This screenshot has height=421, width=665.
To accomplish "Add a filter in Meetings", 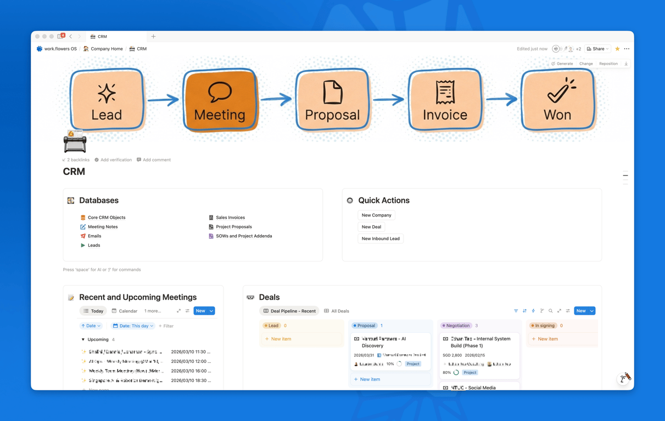I will click(166, 326).
